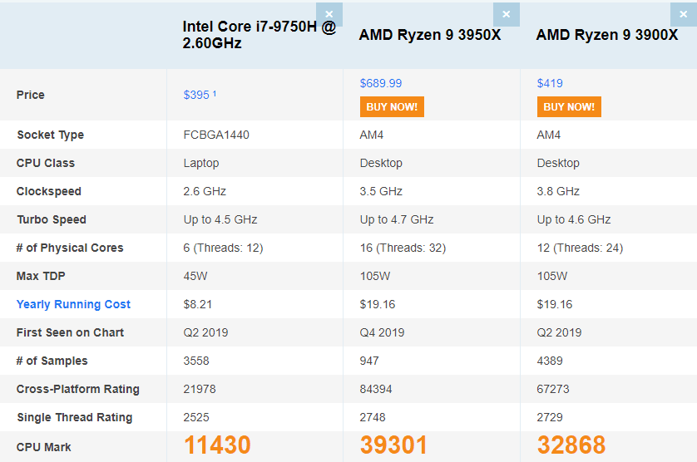Click BUY NOW under the $419 price

[569, 107]
